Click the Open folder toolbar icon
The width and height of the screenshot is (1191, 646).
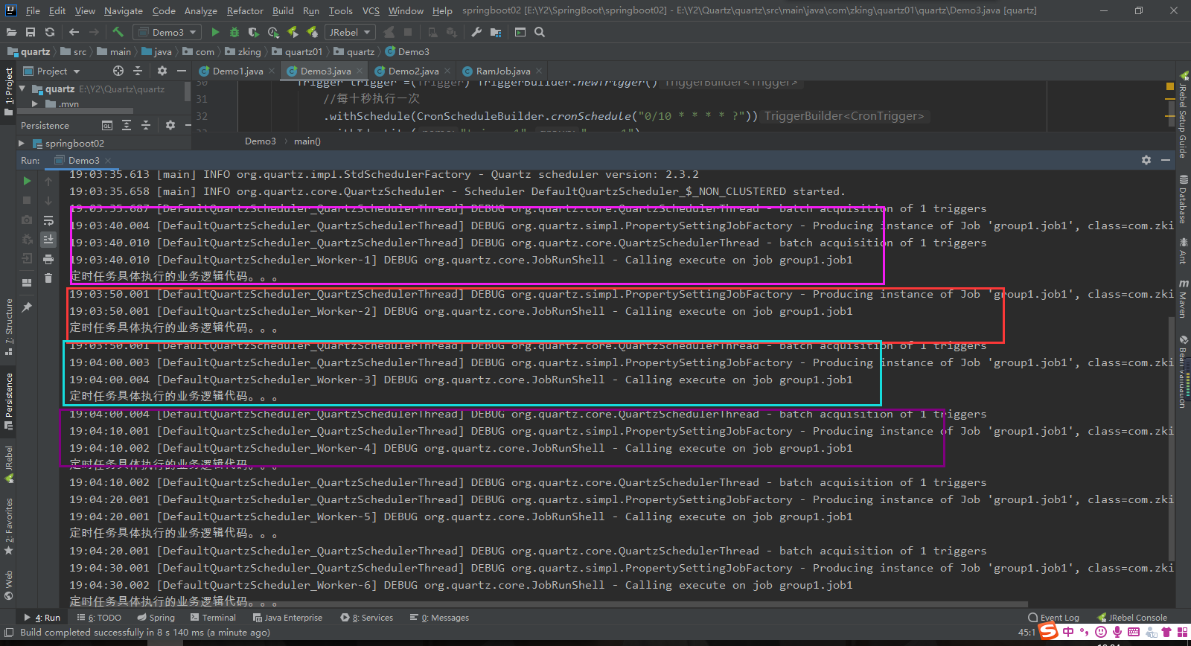click(x=11, y=32)
